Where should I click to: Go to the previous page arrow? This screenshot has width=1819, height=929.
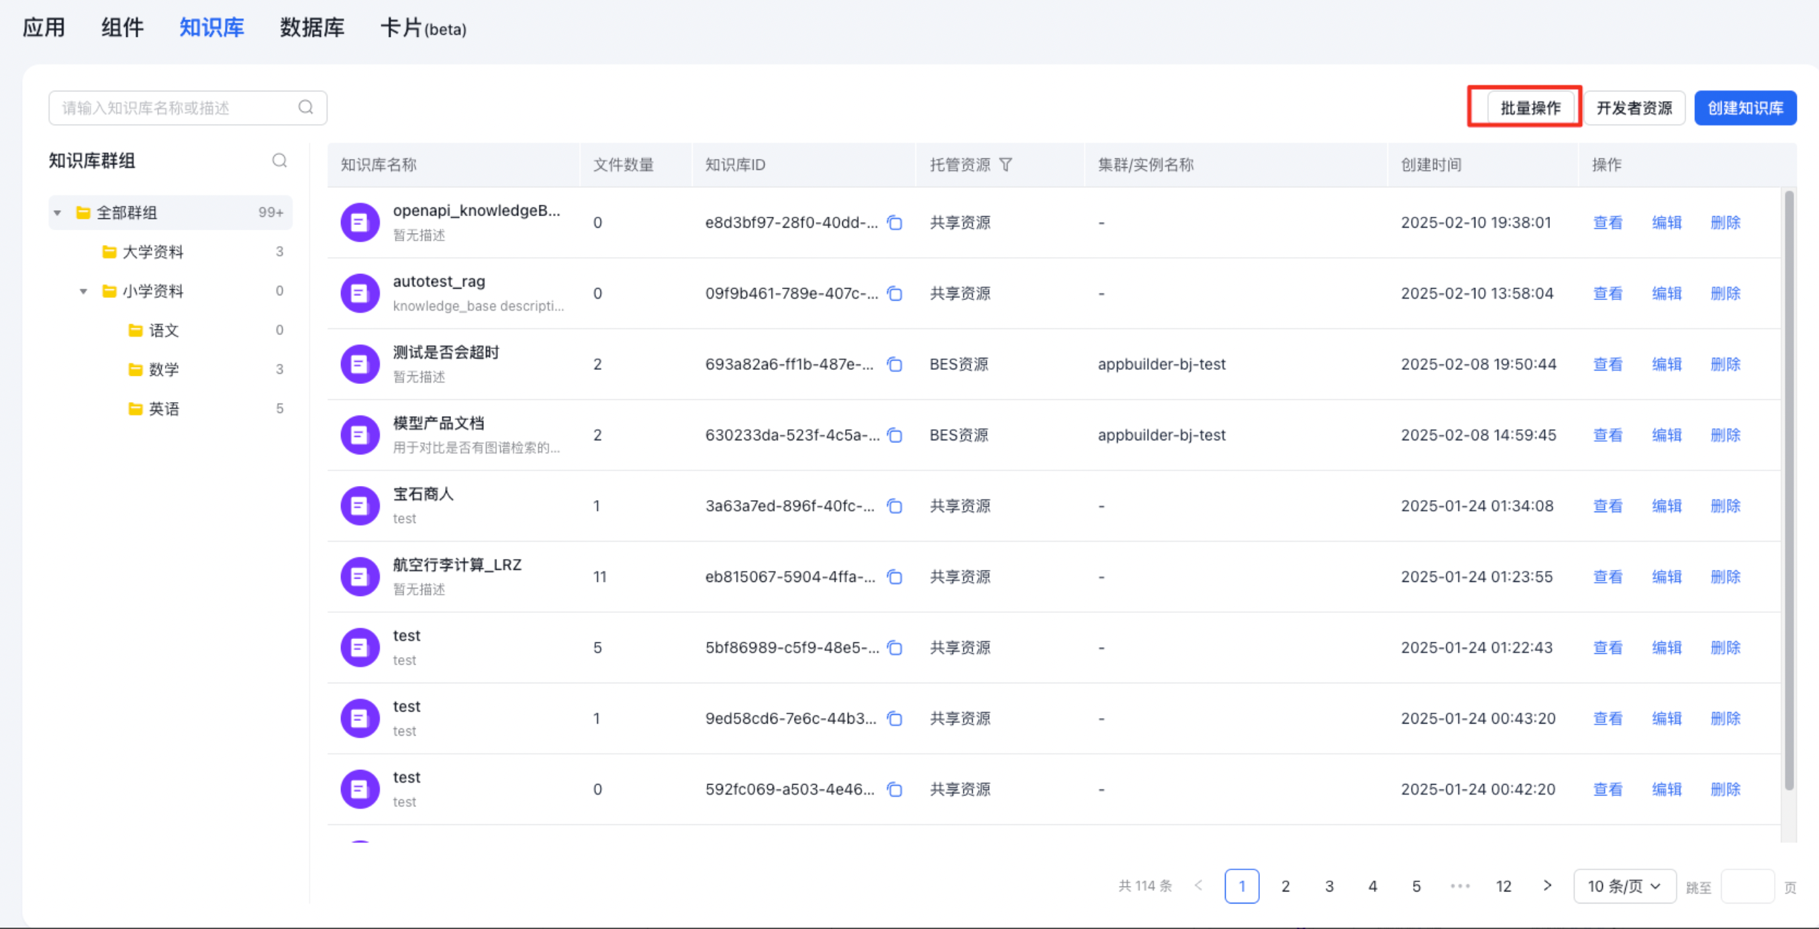pyautogui.click(x=1198, y=885)
